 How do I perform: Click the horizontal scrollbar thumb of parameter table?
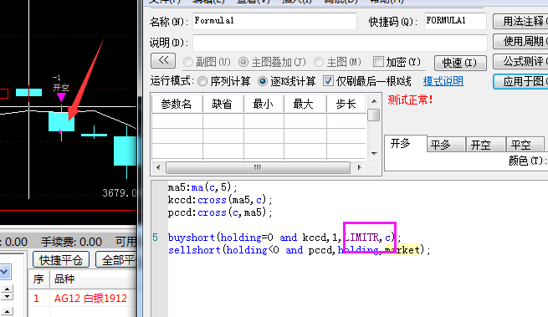point(258,168)
